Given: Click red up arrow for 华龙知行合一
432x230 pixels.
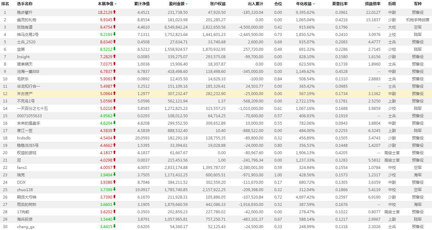Looking at the screenshot, I should point(114,86).
